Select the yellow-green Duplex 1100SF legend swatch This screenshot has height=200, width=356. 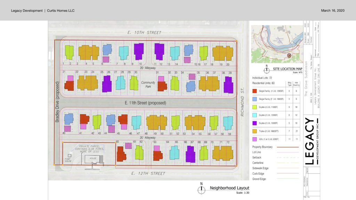(x=254, y=107)
